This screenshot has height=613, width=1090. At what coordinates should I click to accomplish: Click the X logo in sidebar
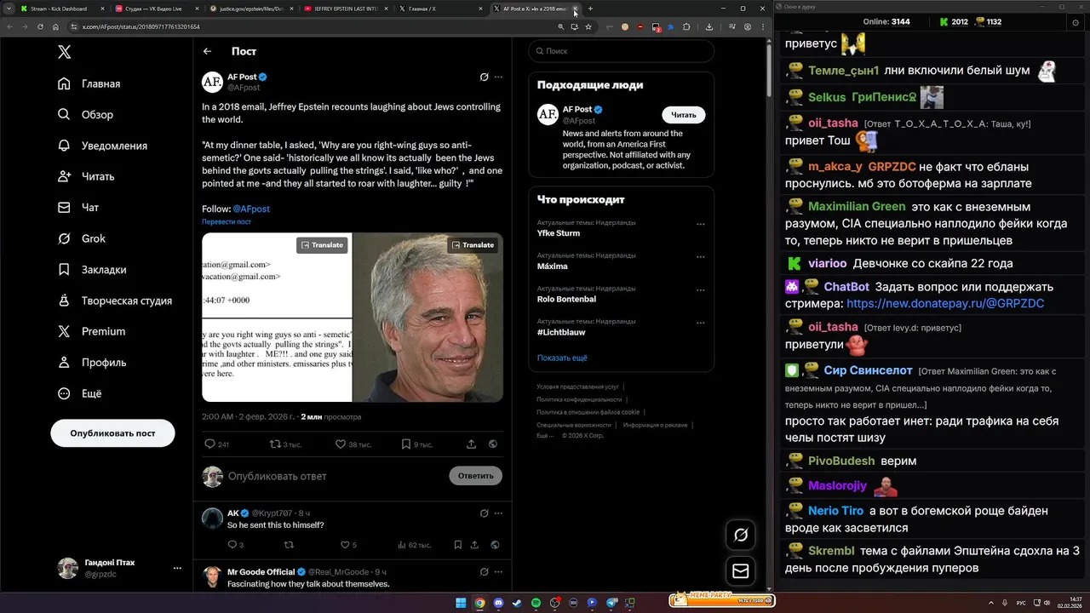pyautogui.click(x=65, y=52)
